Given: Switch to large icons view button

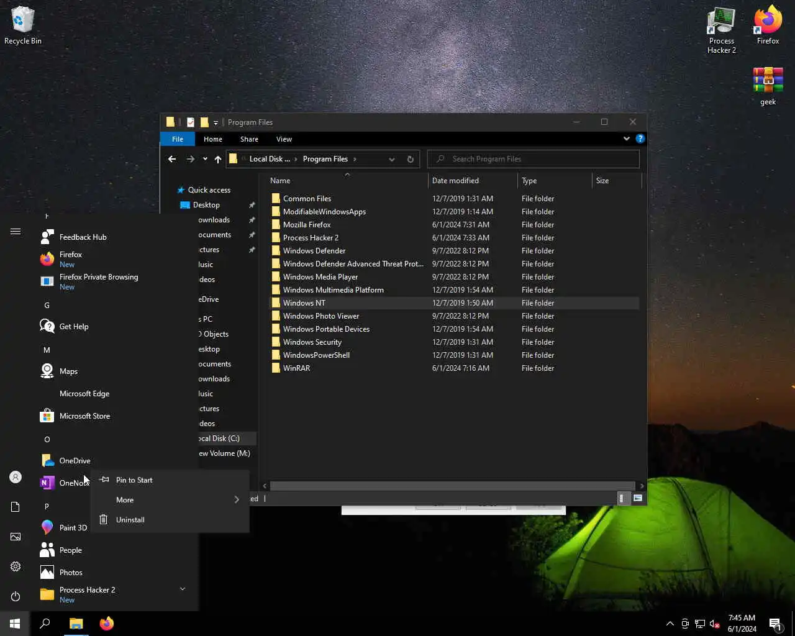Looking at the screenshot, I should [x=637, y=498].
